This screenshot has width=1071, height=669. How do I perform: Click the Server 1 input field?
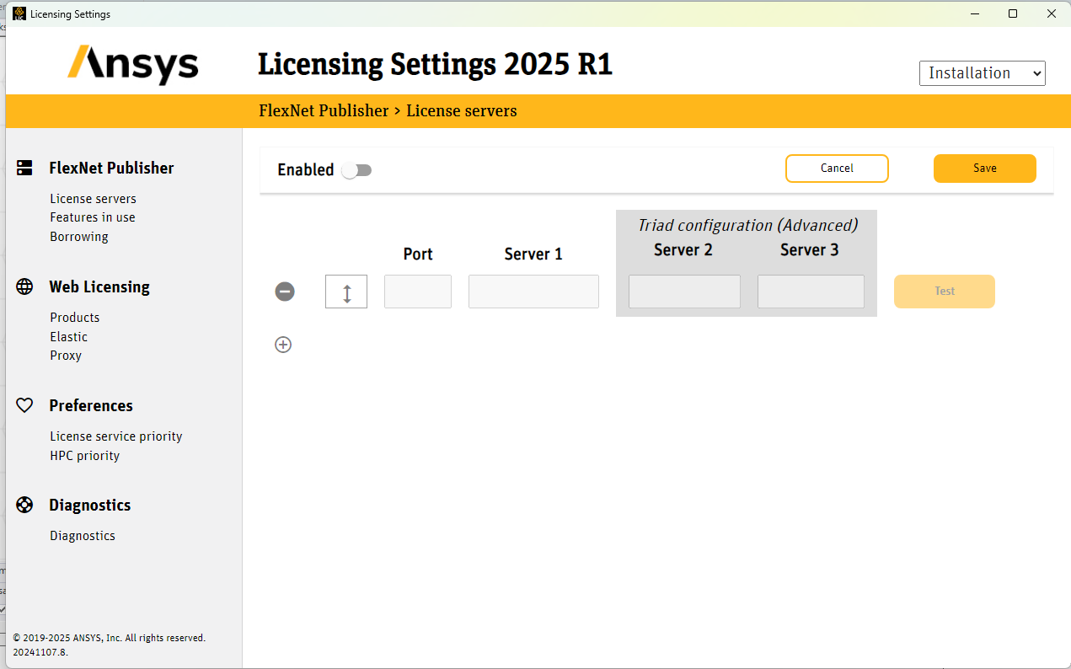tap(533, 292)
